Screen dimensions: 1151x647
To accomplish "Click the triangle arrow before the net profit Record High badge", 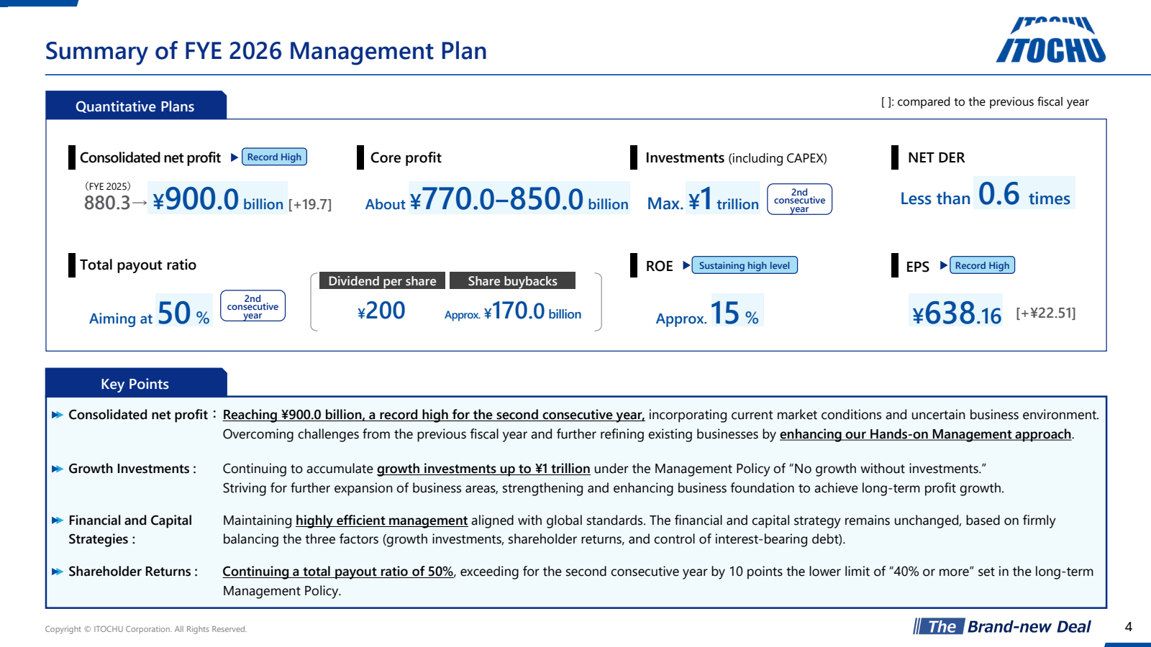I will [x=235, y=157].
